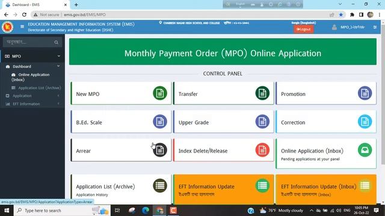
Task: Open the Upper Grade card
Action: (x=223, y=122)
